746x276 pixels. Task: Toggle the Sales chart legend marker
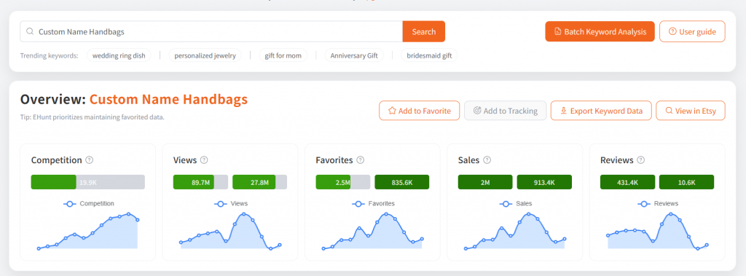click(506, 204)
